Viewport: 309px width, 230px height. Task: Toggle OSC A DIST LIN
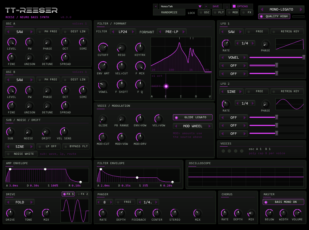click(75, 31)
